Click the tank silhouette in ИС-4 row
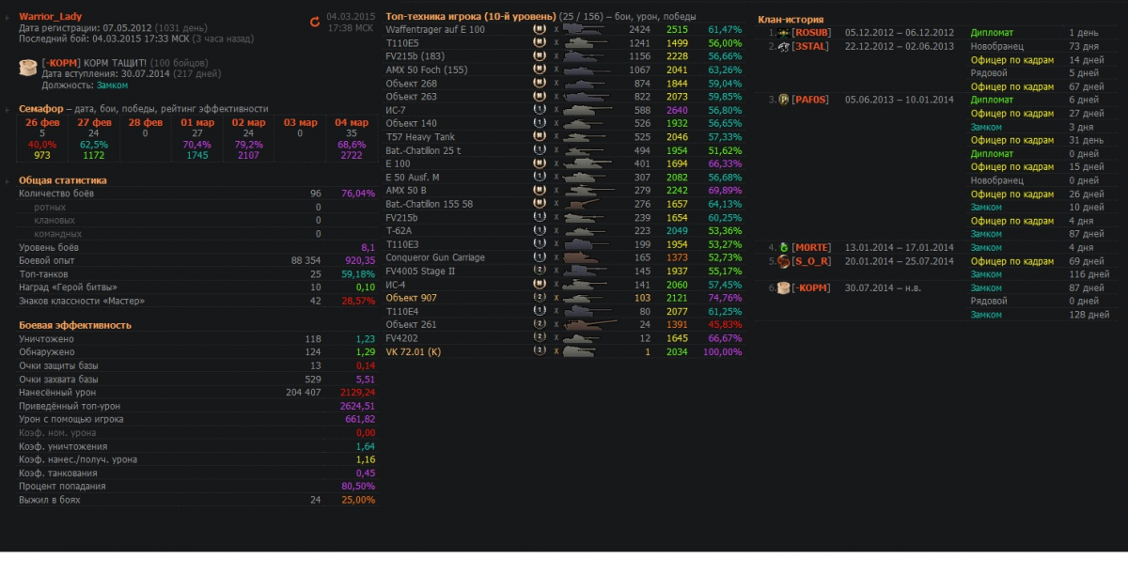This screenshot has width=1128, height=574. point(585,284)
